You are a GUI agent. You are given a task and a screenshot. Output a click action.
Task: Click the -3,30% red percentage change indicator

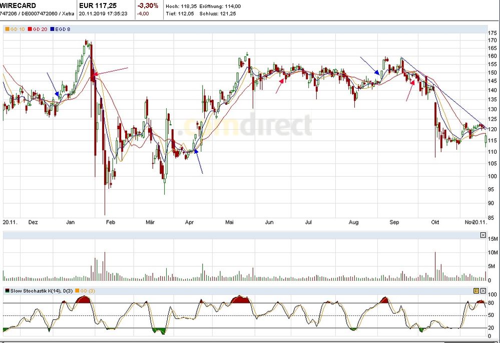[x=148, y=6]
